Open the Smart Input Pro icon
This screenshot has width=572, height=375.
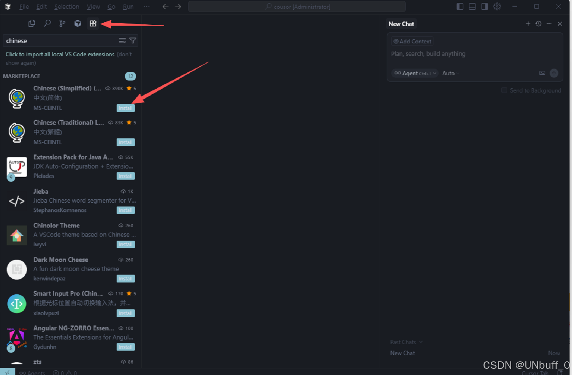[17, 304]
